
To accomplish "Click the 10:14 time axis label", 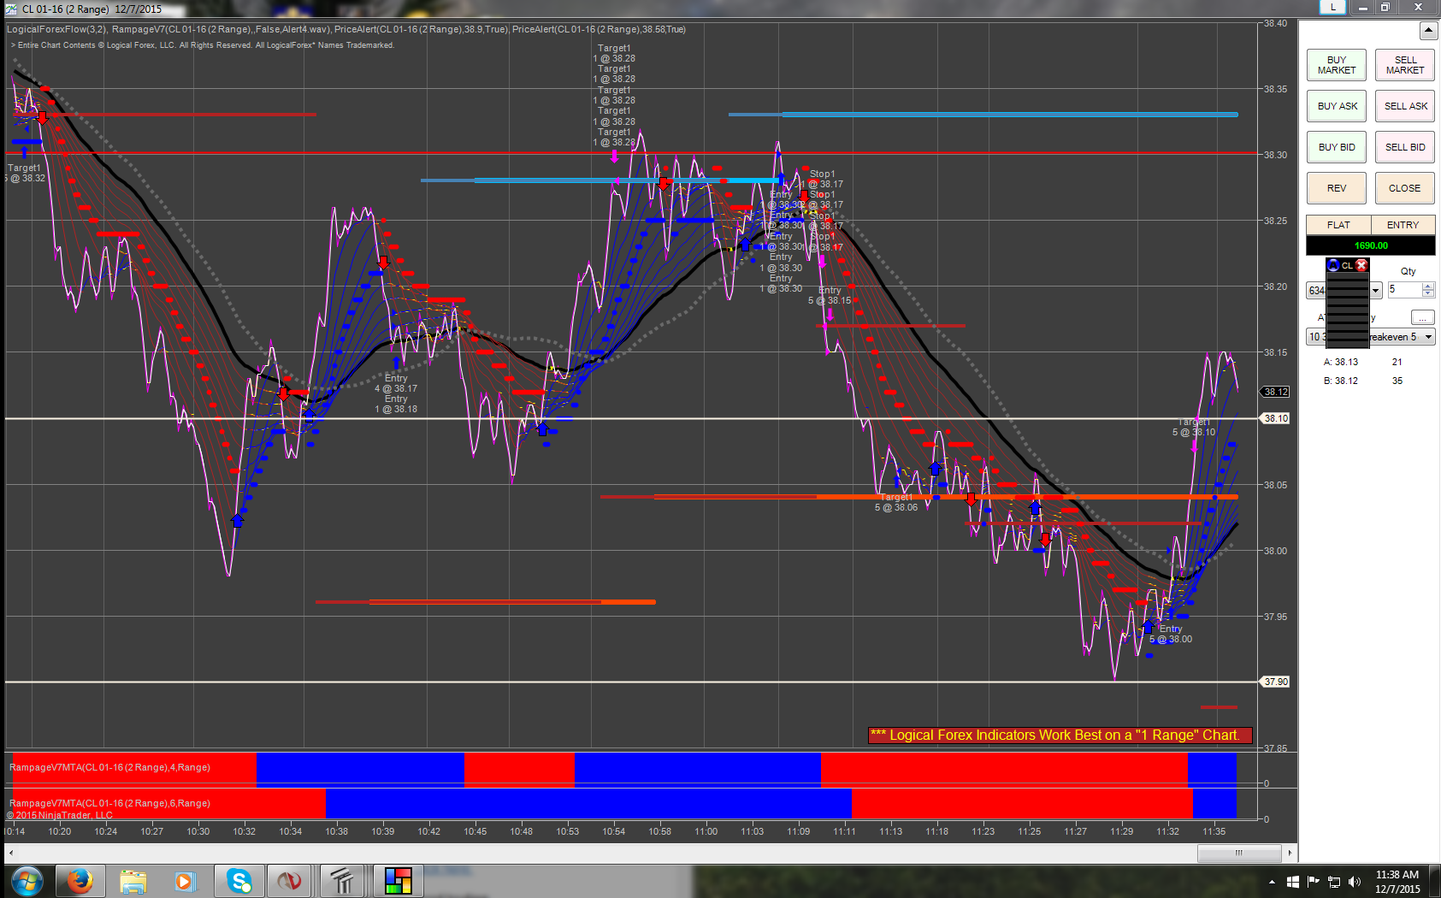I will (15, 831).
